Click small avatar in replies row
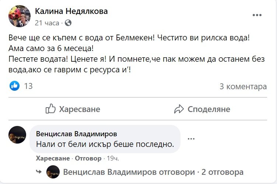Screen dimensions: 277x184 [x=53, y=172]
